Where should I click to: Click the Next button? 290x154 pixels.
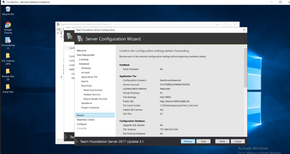coord(203,142)
